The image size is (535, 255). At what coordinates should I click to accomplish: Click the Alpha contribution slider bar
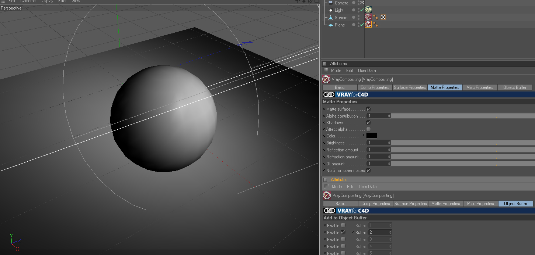[463, 116]
